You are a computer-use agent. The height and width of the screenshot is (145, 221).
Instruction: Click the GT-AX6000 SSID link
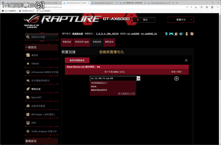[x=133, y=34]
